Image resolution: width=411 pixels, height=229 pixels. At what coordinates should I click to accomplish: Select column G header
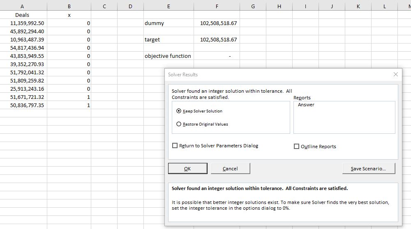(253, 7)
